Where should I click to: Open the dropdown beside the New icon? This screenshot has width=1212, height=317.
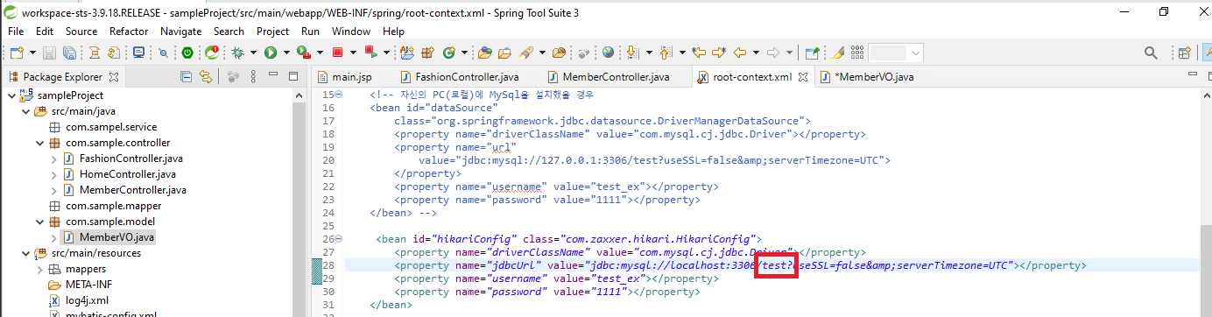pyautogui.click(x=32, y=53)
